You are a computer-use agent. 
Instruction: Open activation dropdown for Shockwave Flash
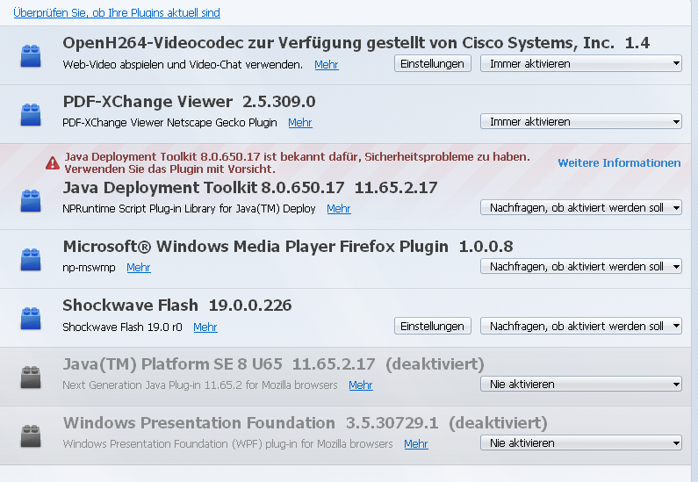click(581, 326)
